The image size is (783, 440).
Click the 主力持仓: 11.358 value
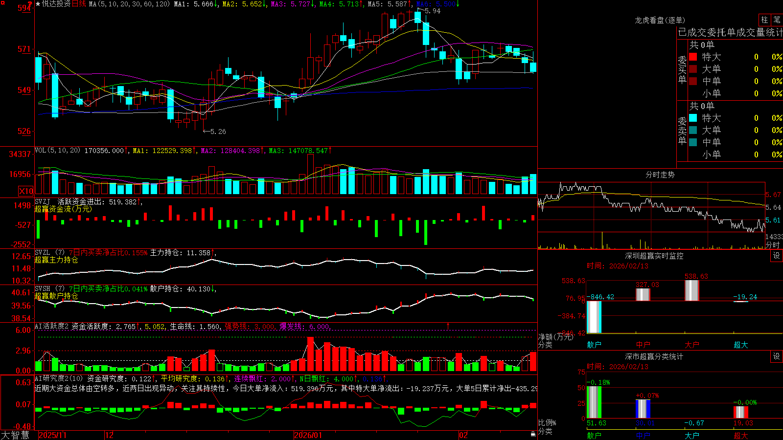[x=180, y=253]
